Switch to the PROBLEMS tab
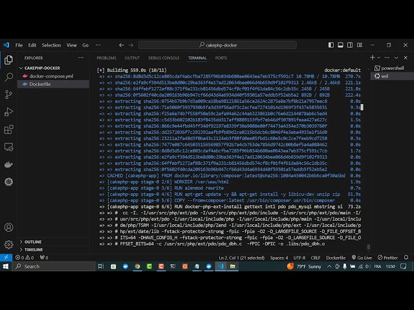414x310 pixels. 106,58
